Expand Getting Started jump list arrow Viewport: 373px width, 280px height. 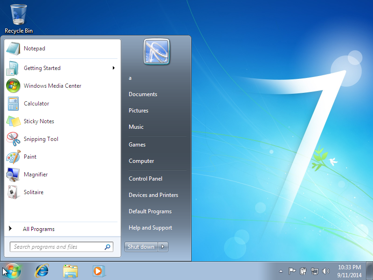coord(114,68)
